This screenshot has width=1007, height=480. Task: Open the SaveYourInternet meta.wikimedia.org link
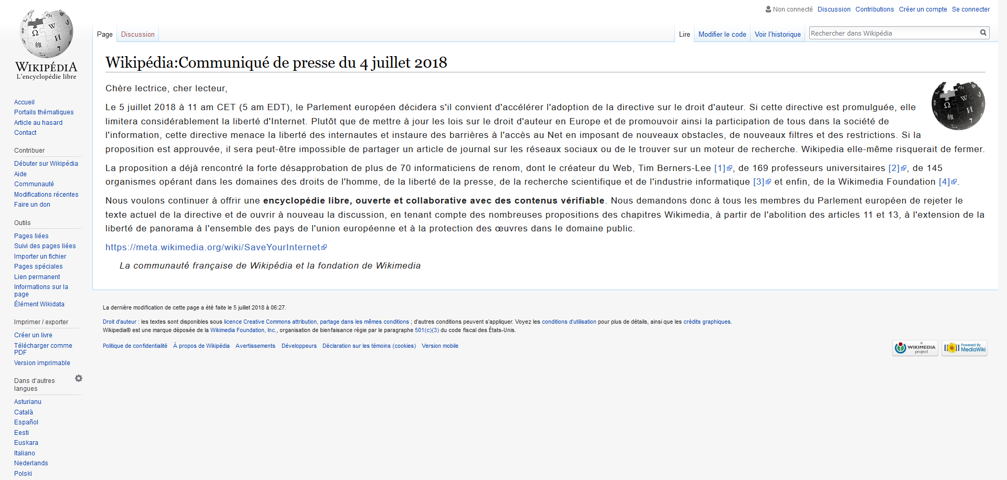(216, 247)
